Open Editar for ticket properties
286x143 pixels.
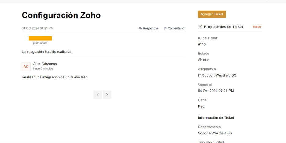[x=257, y=27]
